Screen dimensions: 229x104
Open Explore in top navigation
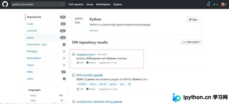pos(118,4)
